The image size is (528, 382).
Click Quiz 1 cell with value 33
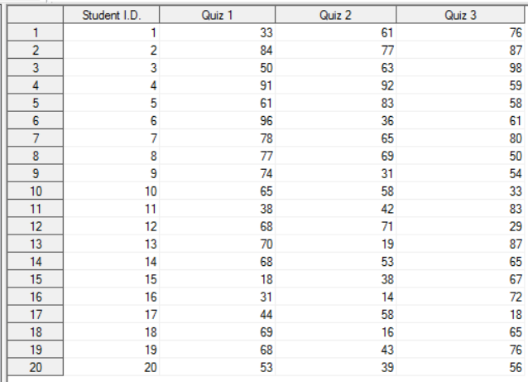pos(217,32)
